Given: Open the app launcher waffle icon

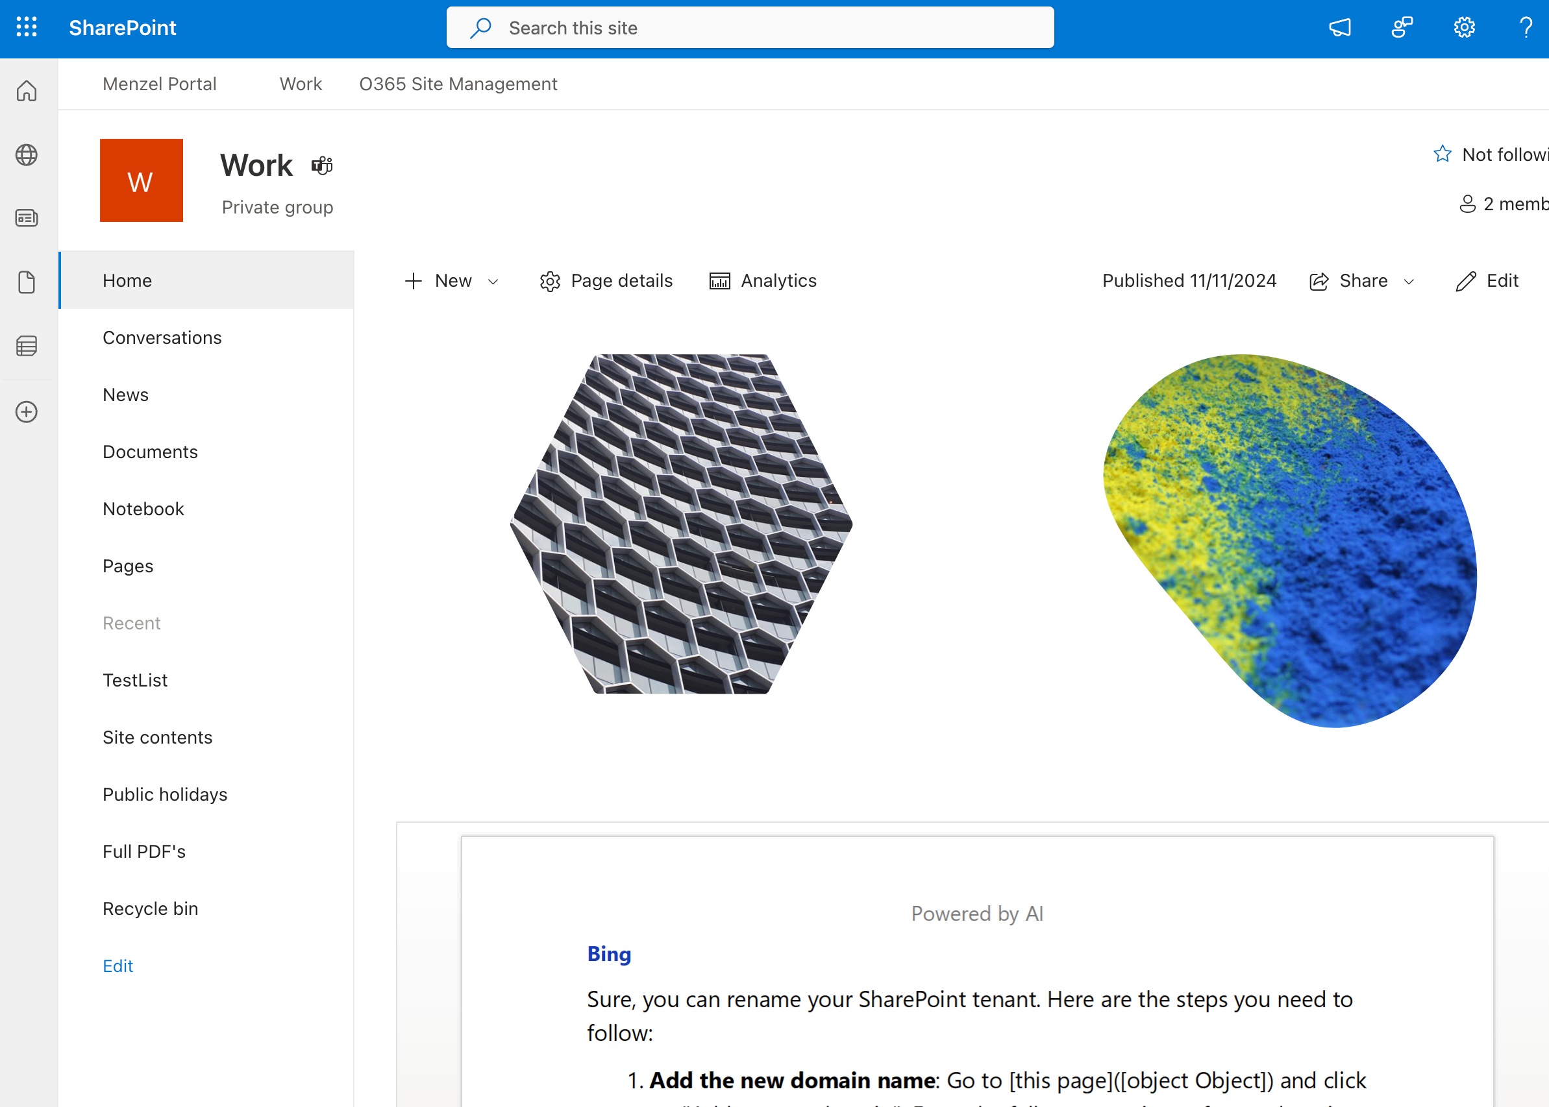Looking at the screenshot, I should (x=27, y=27).
